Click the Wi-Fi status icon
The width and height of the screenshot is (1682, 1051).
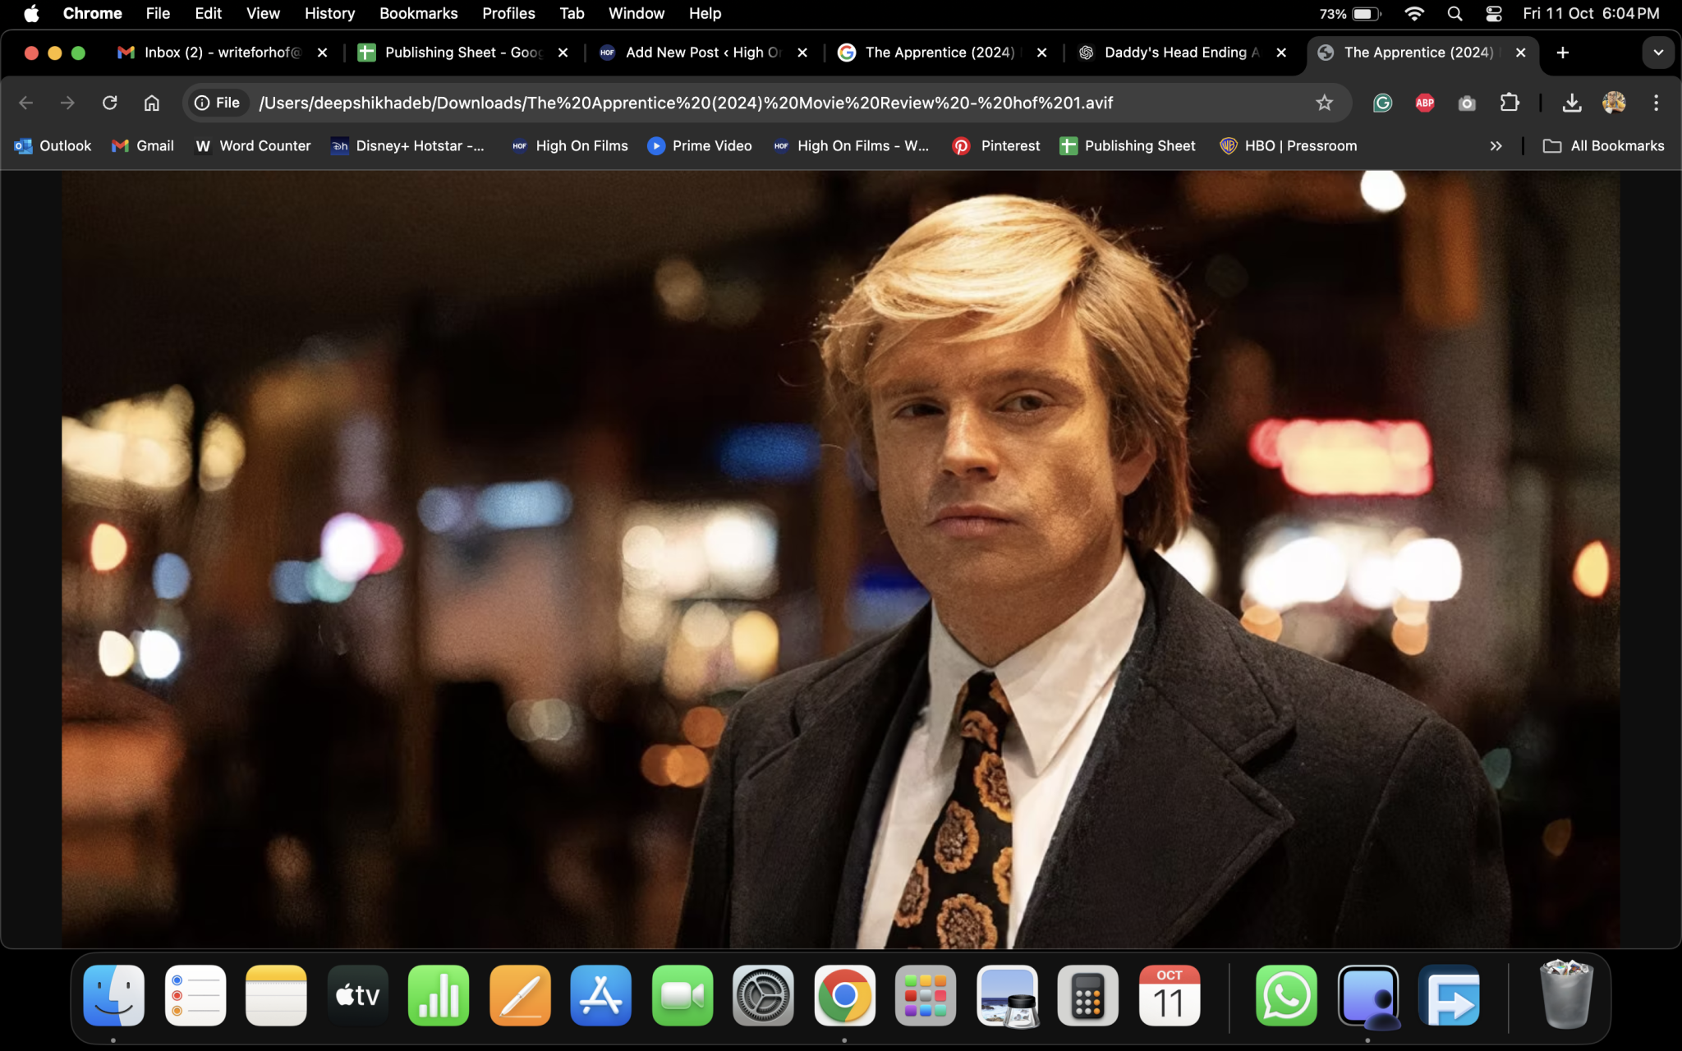pyautogui.click(x=1413, y=13)
